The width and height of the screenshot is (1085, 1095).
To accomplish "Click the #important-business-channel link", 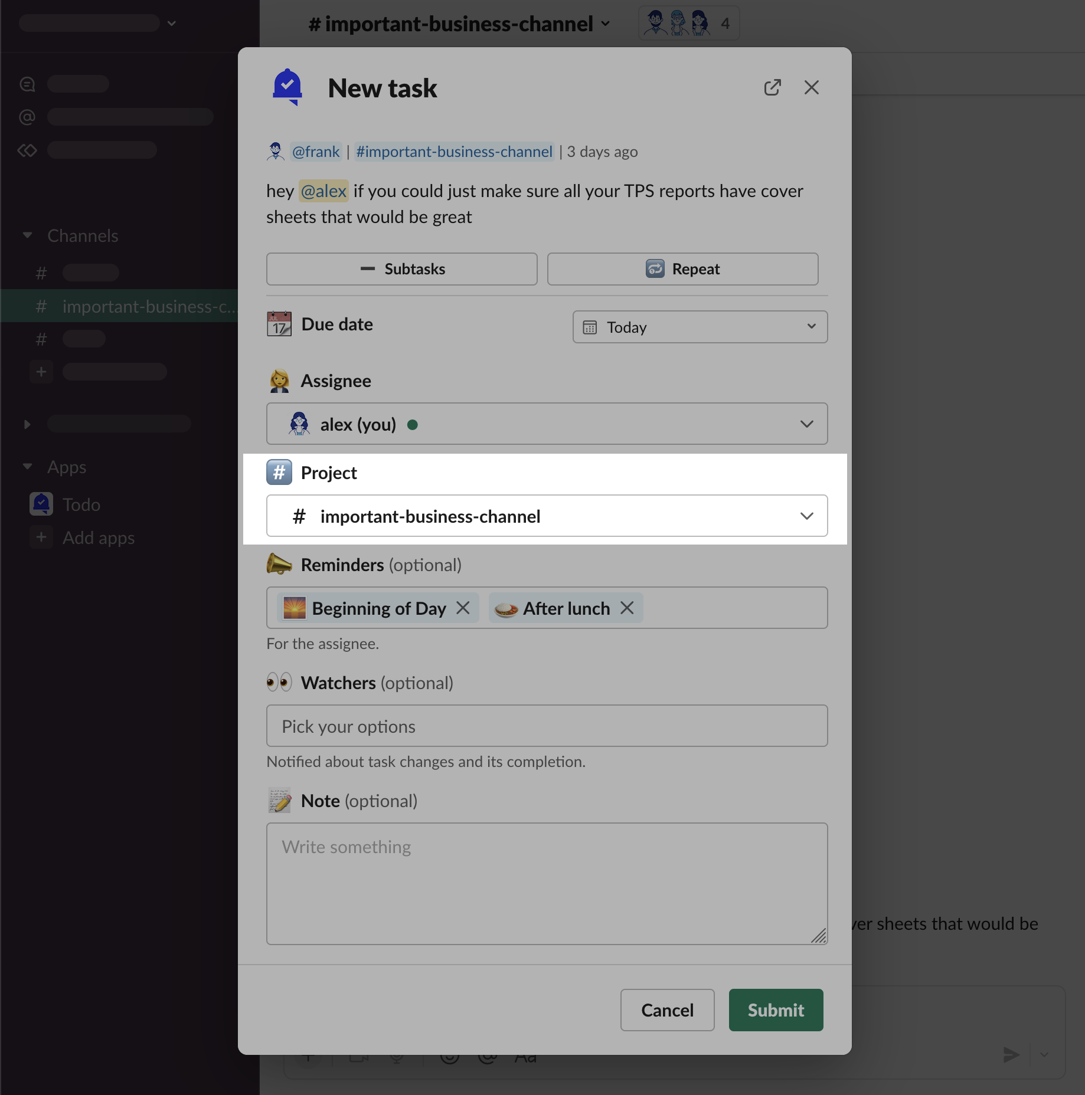I will tap(454, 152).
